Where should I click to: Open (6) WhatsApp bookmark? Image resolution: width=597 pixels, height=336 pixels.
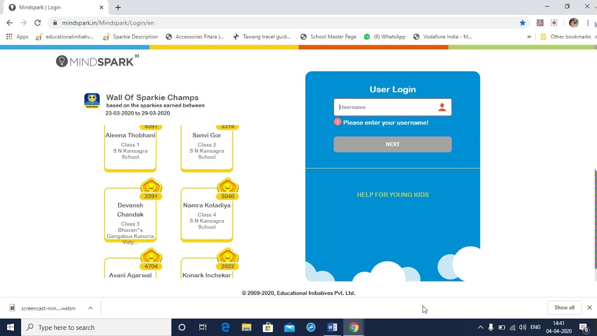click(x=384, y=36)
